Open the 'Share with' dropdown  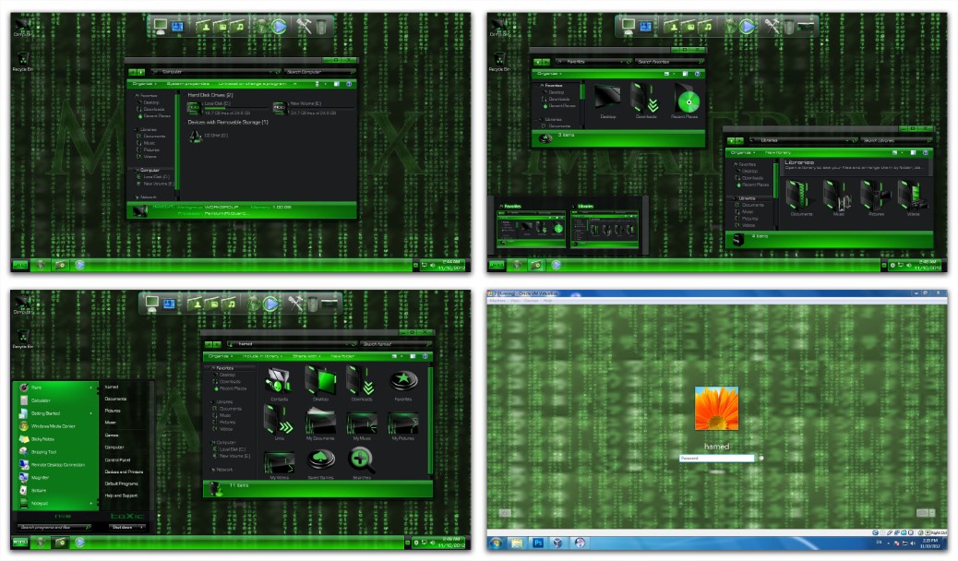click(305, 355)
